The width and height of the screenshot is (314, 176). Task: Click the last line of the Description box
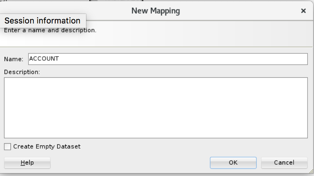156,134
